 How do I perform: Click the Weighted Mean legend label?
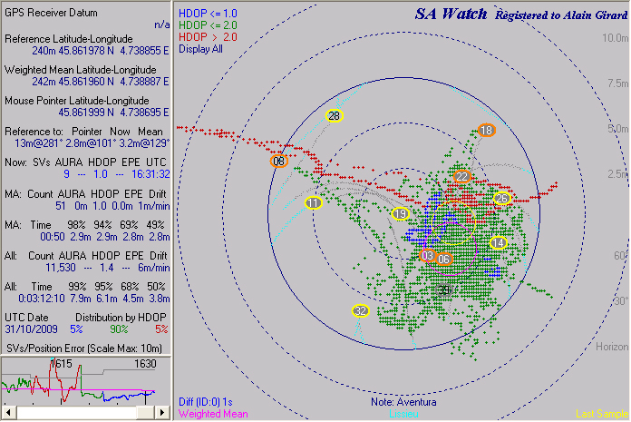[213, 414]
